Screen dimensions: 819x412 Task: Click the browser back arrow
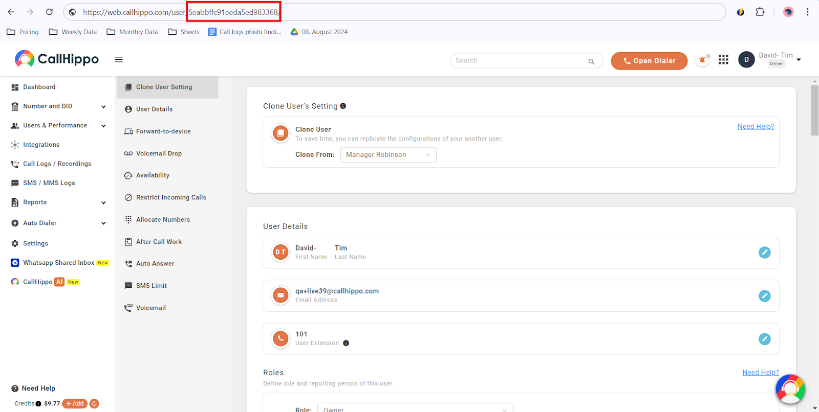(x=11, y=12)
